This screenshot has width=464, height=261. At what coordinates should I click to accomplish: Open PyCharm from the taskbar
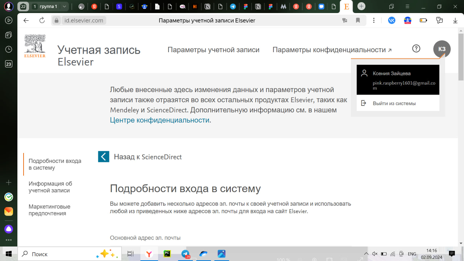coord(167,254)
